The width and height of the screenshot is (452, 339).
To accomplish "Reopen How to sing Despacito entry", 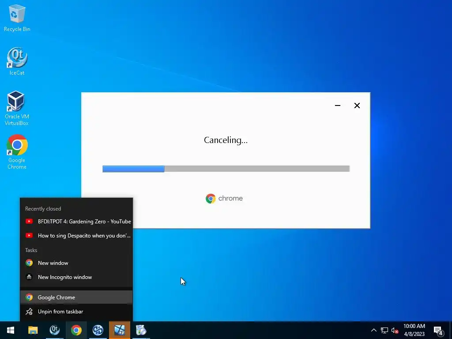I will point(76,236).
